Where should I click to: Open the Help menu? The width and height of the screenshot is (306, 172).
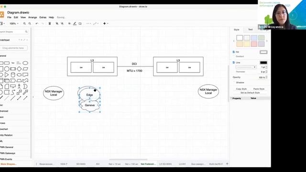pyautogui.click(x=51, y=17)
